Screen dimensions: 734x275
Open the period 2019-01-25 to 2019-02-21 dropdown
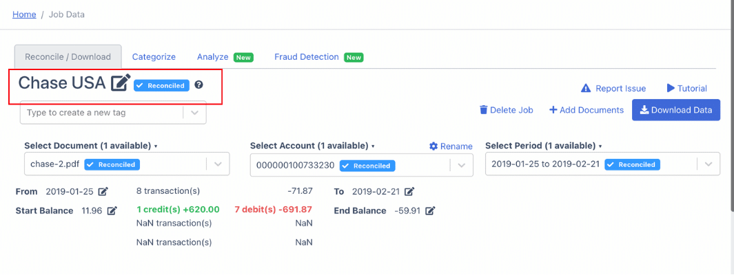coord(602,164)
